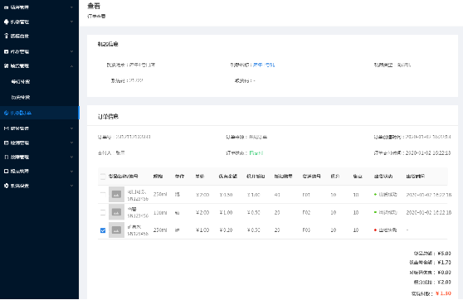
Task: Check the checkbox for the F01 row
Action: (x=103, y=195)
